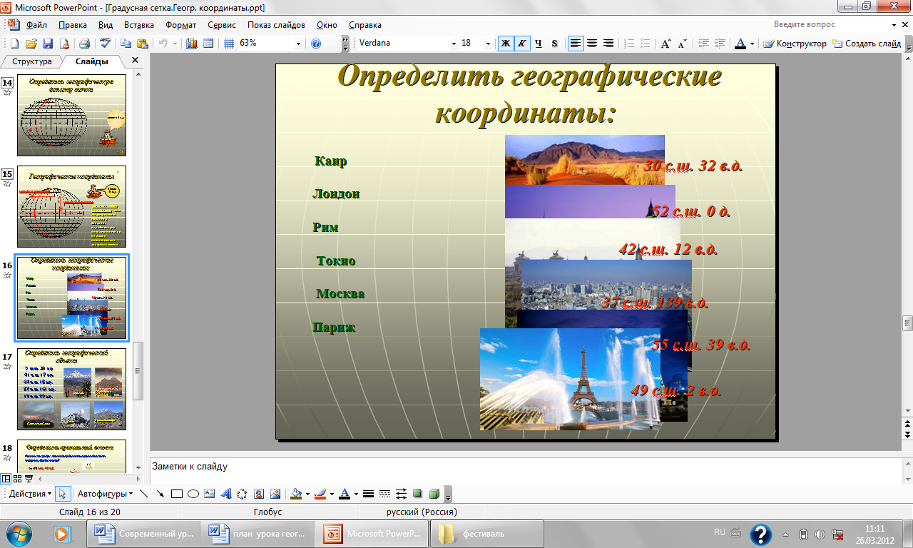The width and height of the screenshot is (913, 548).
Task: Click the Создать слайд button
Action: [867, 44]
